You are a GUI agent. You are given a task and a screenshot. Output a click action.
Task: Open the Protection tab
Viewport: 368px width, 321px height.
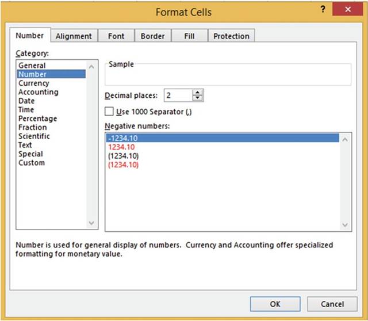231,36
